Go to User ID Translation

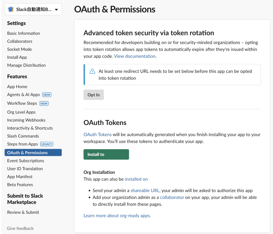(25, 169)
